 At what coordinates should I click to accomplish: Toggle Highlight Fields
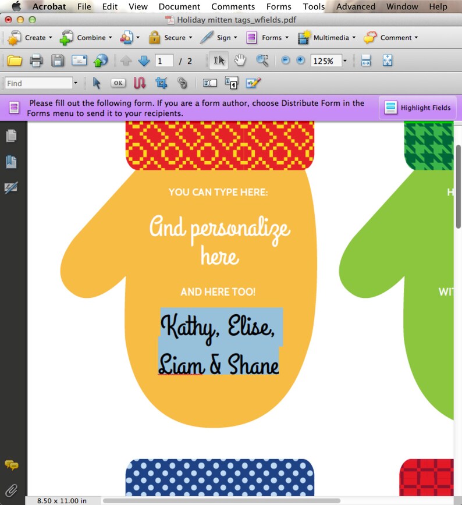(x=418, y=108)
